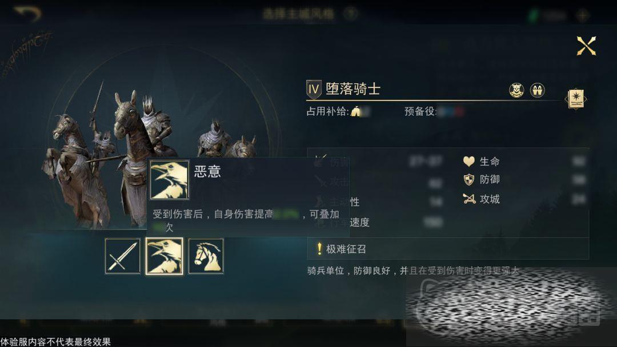Click the crossed tools 攻城 stat
617x347 pixels.
tap(481, 199)
